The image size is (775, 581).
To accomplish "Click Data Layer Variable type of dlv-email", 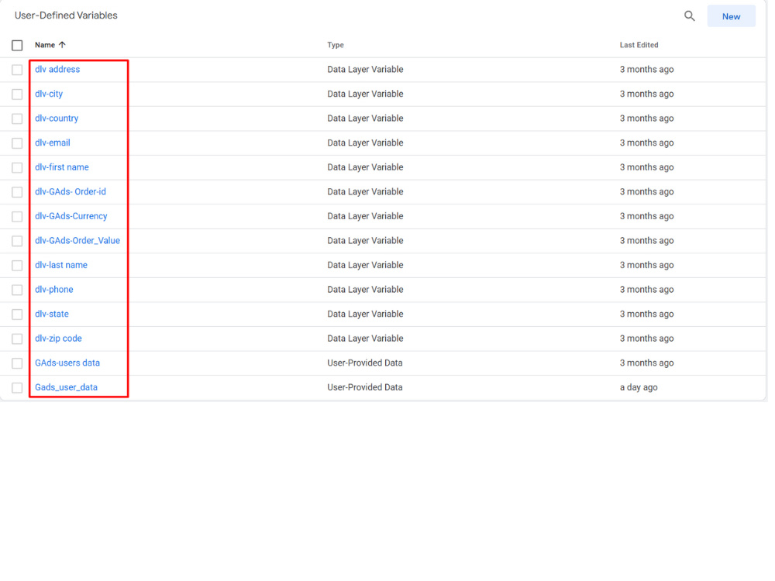I will (x=365, y=143).
